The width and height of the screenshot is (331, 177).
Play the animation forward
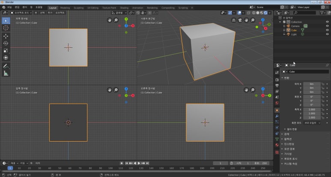coord(139,163)
